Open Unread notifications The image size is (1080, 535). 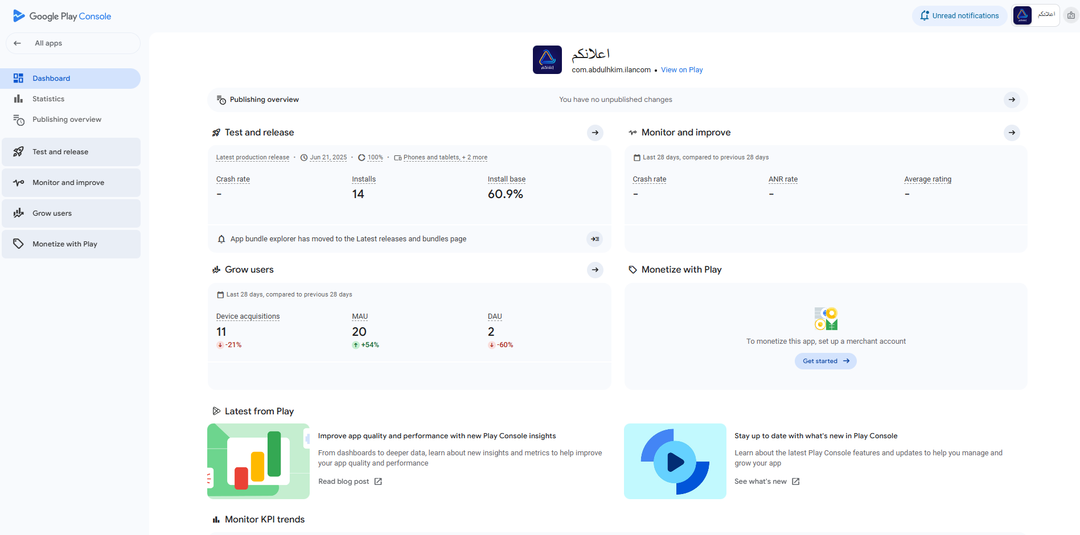pos(959,16)
